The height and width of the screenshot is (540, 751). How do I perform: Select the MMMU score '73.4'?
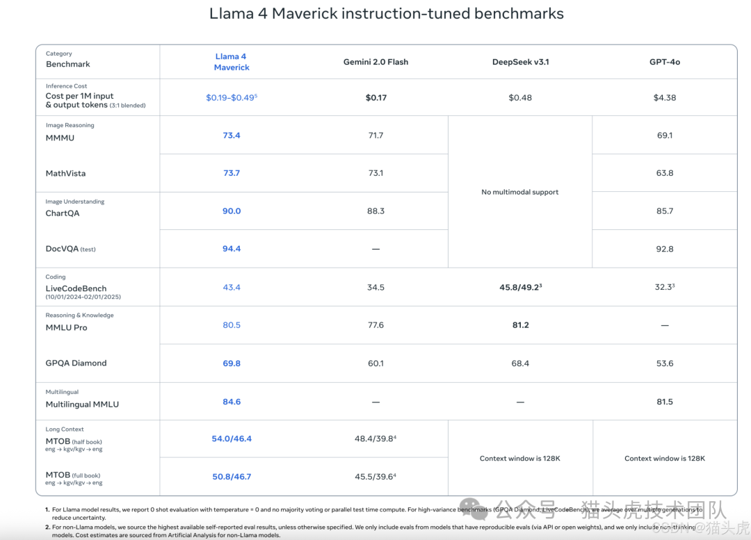click(232, 136)
